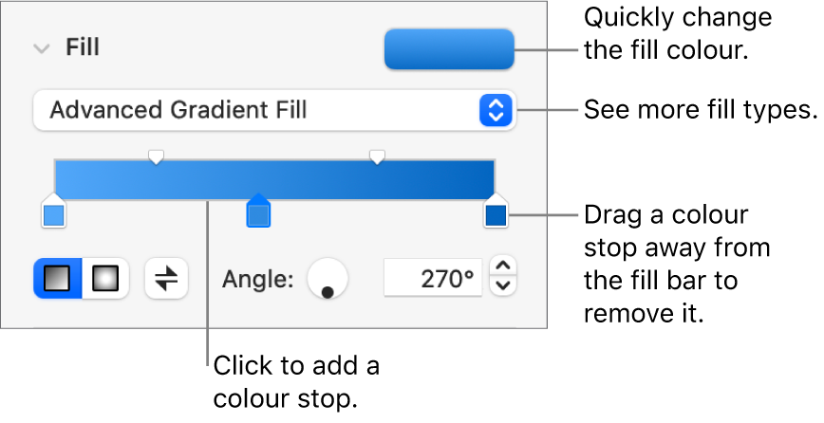Click the Advanced Gradient Fill text

[x=178, y=110]
